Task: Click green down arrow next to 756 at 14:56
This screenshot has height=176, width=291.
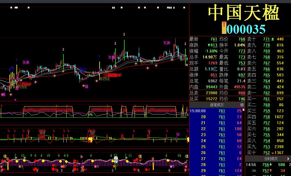Action: tap(271, 165)
